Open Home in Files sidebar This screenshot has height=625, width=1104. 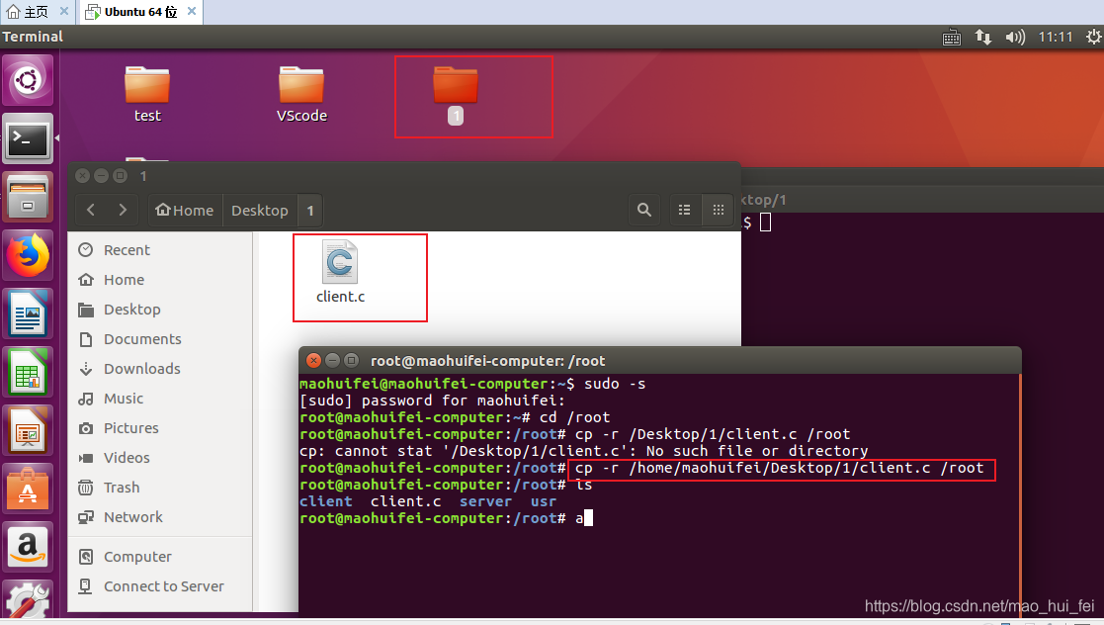pos(160,280)
